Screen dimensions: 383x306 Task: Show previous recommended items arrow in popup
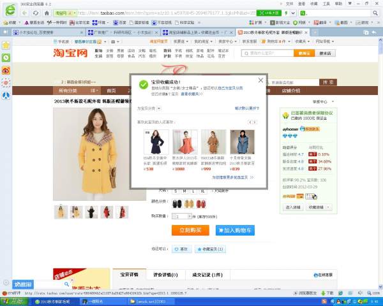tap(250, 122)
